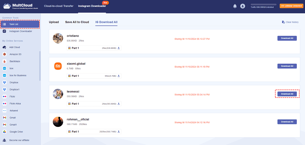Click the Backblaze icon
This screenshot has width=305, height=145.
5,61
